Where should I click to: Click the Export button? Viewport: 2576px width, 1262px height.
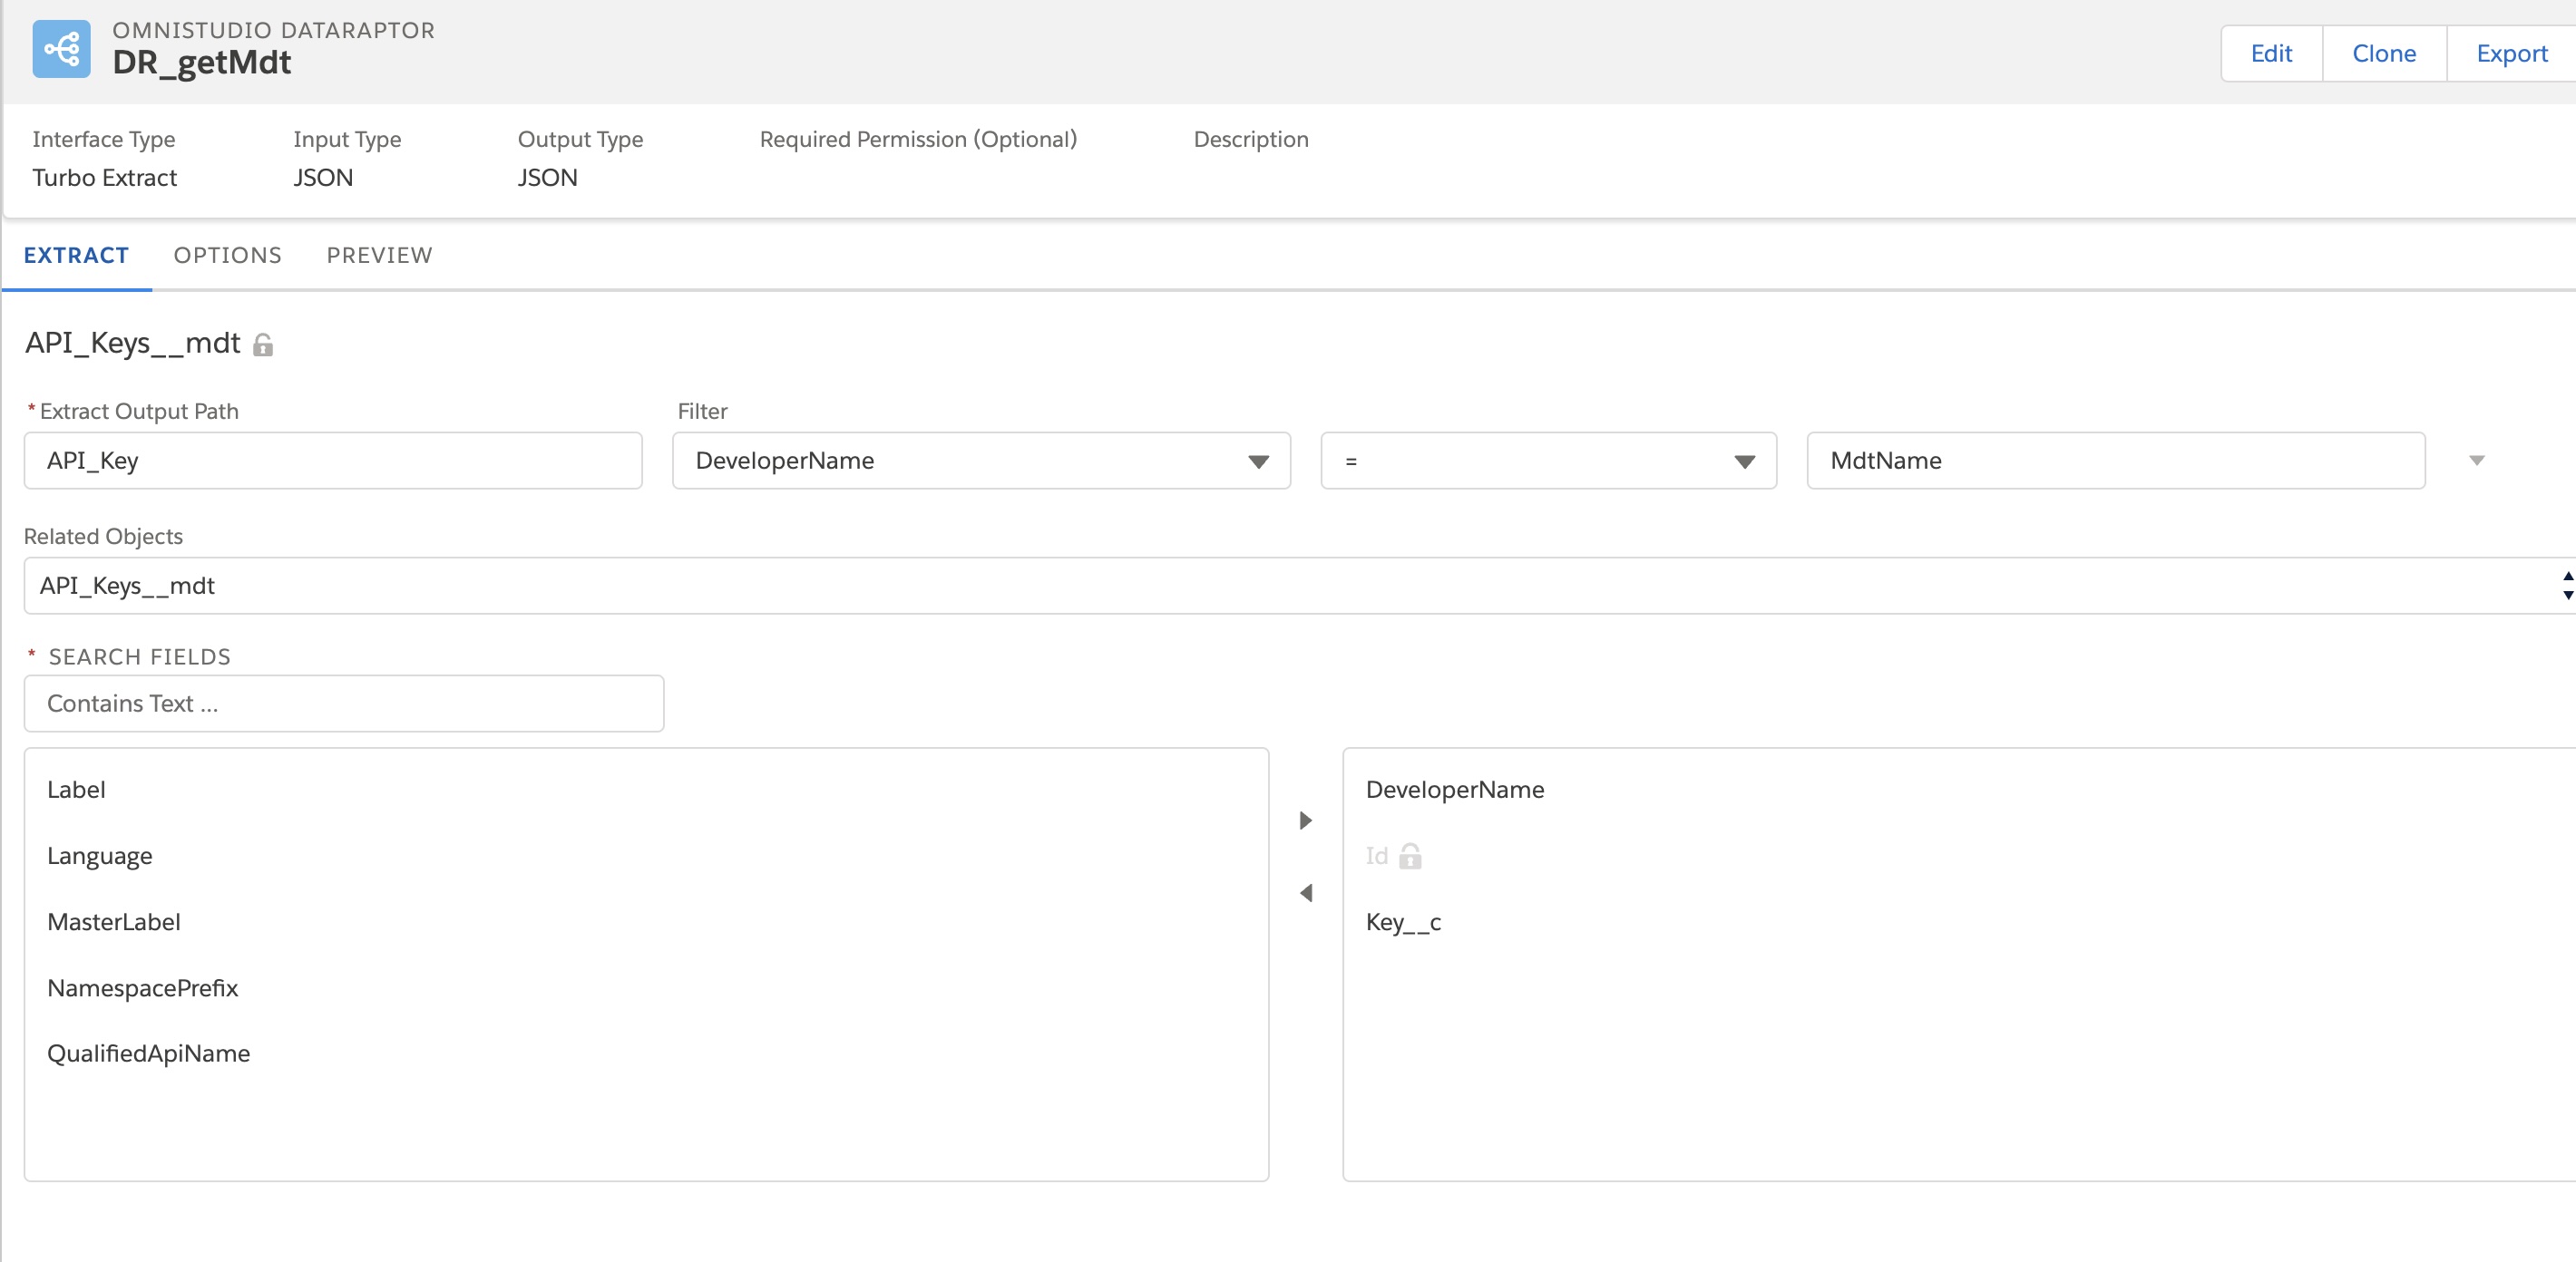[x=2511, y=54]
